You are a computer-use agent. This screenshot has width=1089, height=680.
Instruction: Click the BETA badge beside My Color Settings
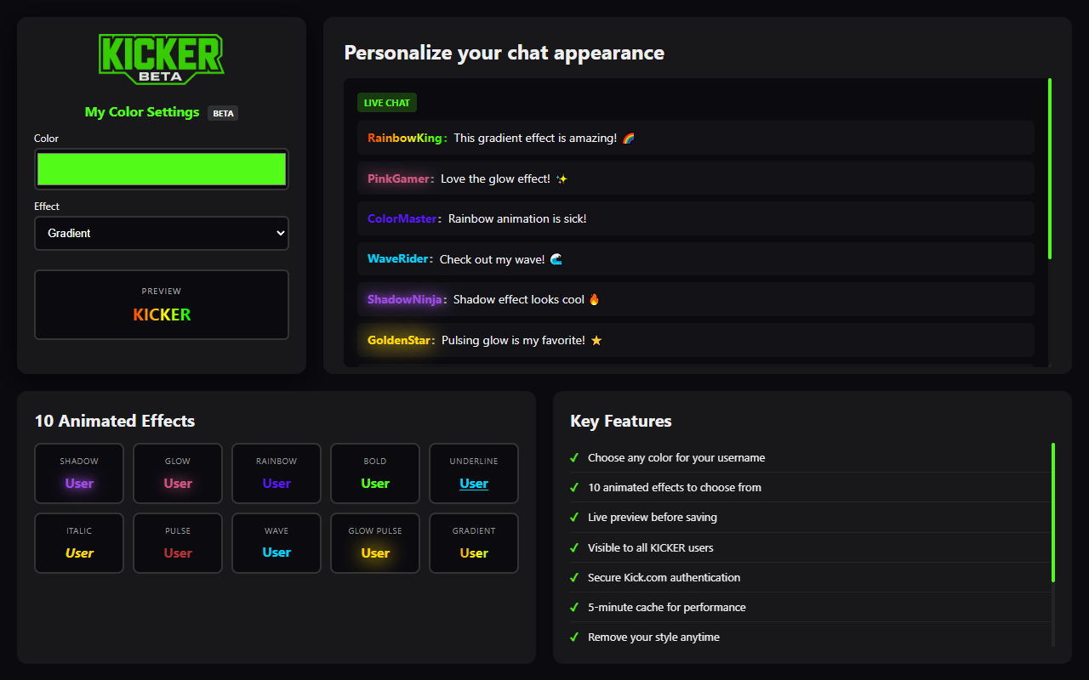[223, 113]
